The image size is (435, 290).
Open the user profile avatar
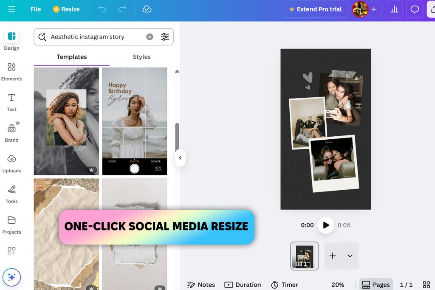(360, 9)
